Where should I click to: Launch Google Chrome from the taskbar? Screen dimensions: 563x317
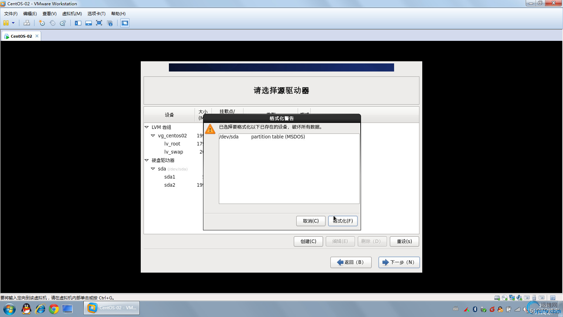coord(54,309)
